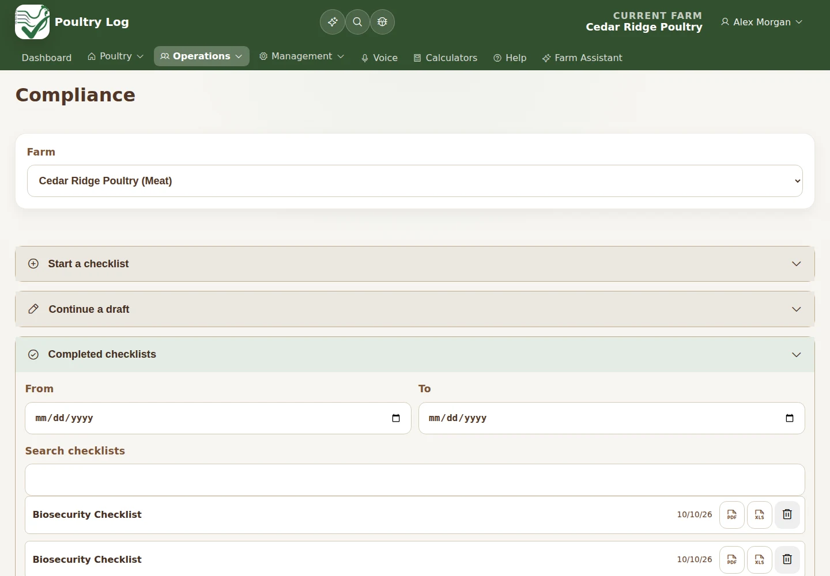The image size is (830, 576).
Task: Go to the Dashboard page
Action: (47, 58)
